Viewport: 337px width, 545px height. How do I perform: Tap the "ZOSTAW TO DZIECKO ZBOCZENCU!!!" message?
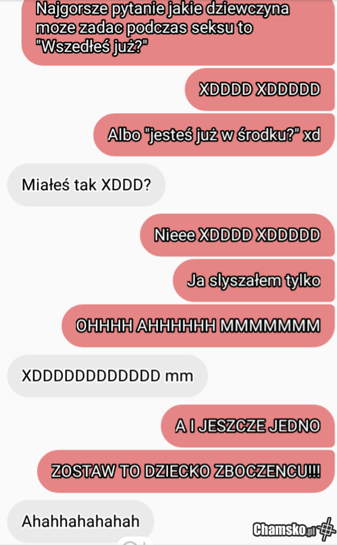pos(186,472)
